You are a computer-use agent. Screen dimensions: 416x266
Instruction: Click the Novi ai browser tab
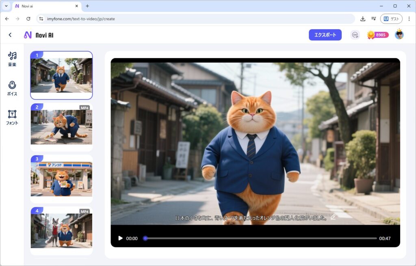[x=45, y=6]
